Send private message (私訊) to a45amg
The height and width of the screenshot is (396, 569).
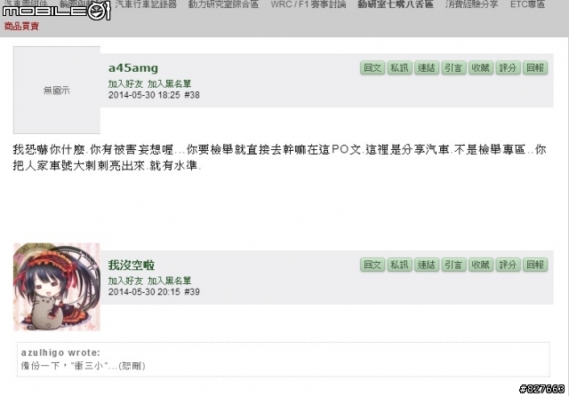click(x=399, y=68)
